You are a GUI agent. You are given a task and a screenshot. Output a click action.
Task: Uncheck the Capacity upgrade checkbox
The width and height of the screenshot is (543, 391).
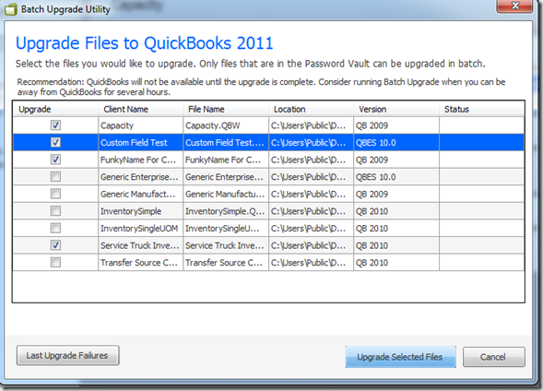(55, 125)
